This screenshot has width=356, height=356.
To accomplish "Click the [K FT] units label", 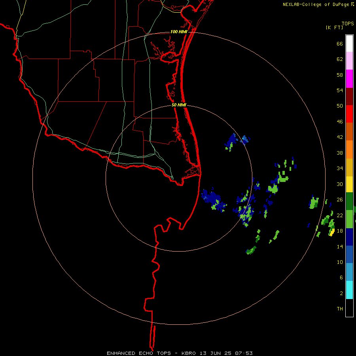I will (334, 27).
